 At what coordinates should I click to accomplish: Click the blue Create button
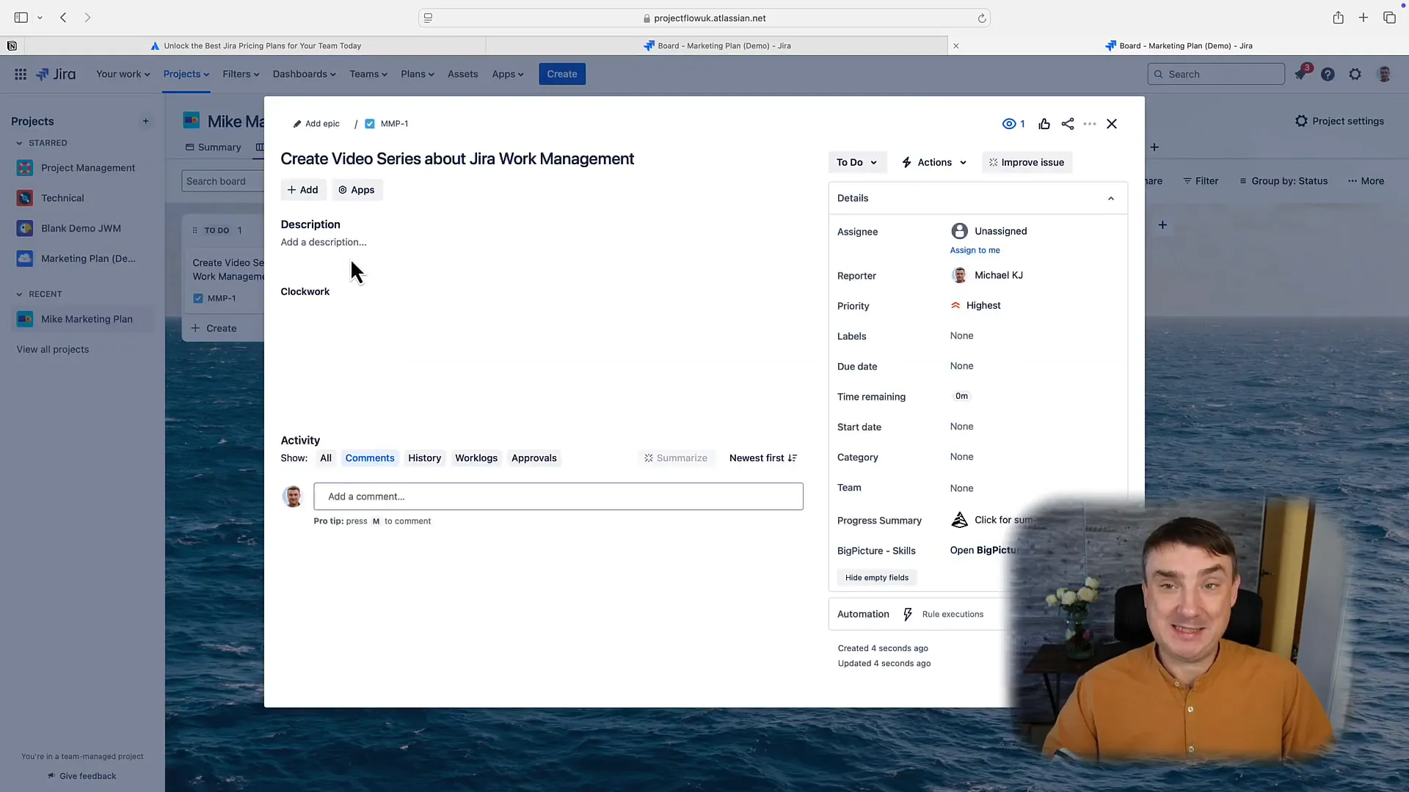pyautogui.click(x=562, y=74)
